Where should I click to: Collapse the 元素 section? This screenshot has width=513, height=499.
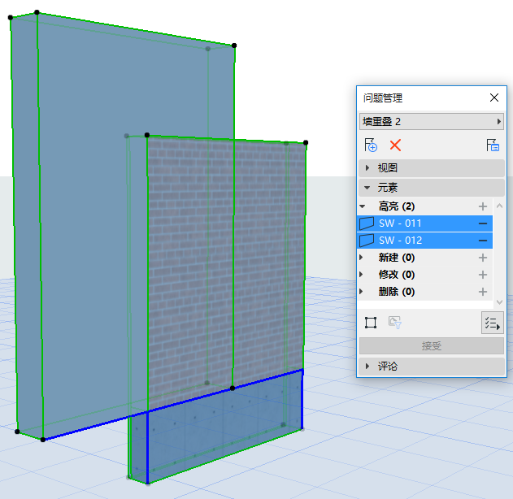(x=432, y=188)
